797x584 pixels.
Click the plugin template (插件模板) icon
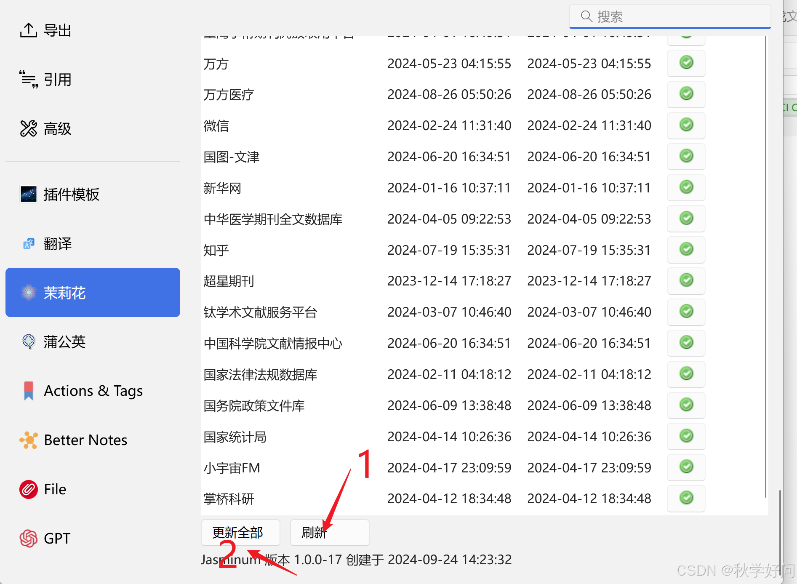[x=28, y=194]
